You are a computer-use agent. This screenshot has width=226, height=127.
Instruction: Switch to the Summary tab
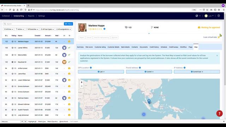click(x=80, y=47)
